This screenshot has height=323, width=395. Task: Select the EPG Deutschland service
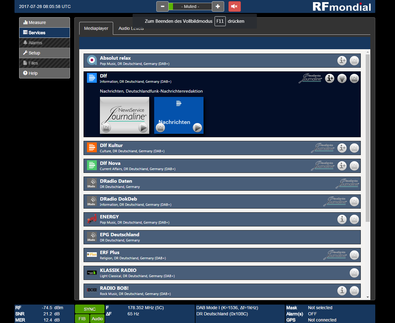pos(222,237)
